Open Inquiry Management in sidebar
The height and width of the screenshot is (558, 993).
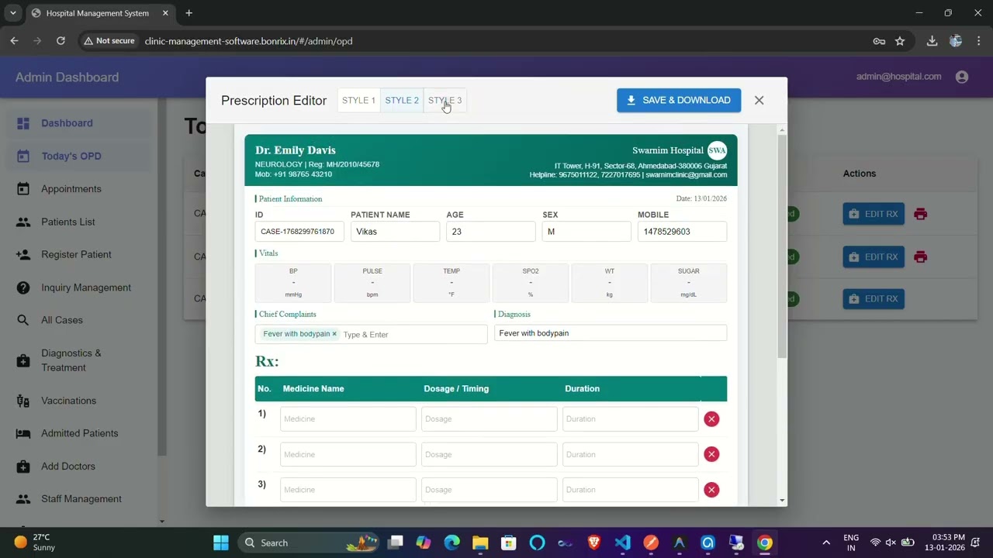click(78, 288)
